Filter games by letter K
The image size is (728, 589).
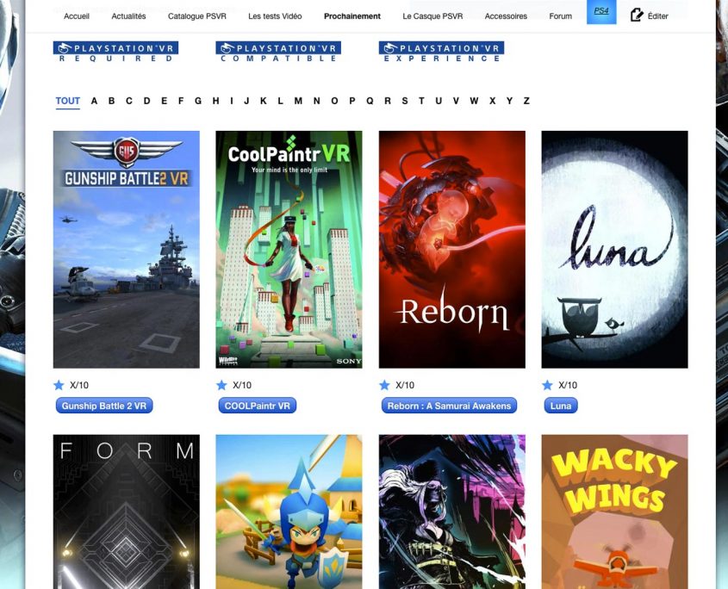click(264, 101)
